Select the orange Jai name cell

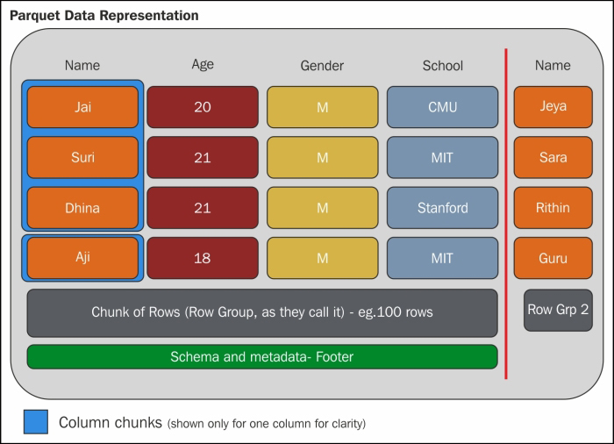(x=82, y=107)
